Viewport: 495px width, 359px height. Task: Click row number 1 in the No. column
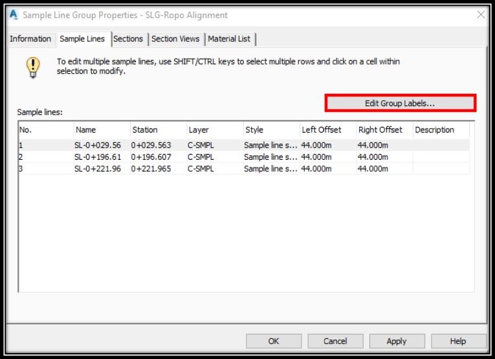click(x=21, y=145)
